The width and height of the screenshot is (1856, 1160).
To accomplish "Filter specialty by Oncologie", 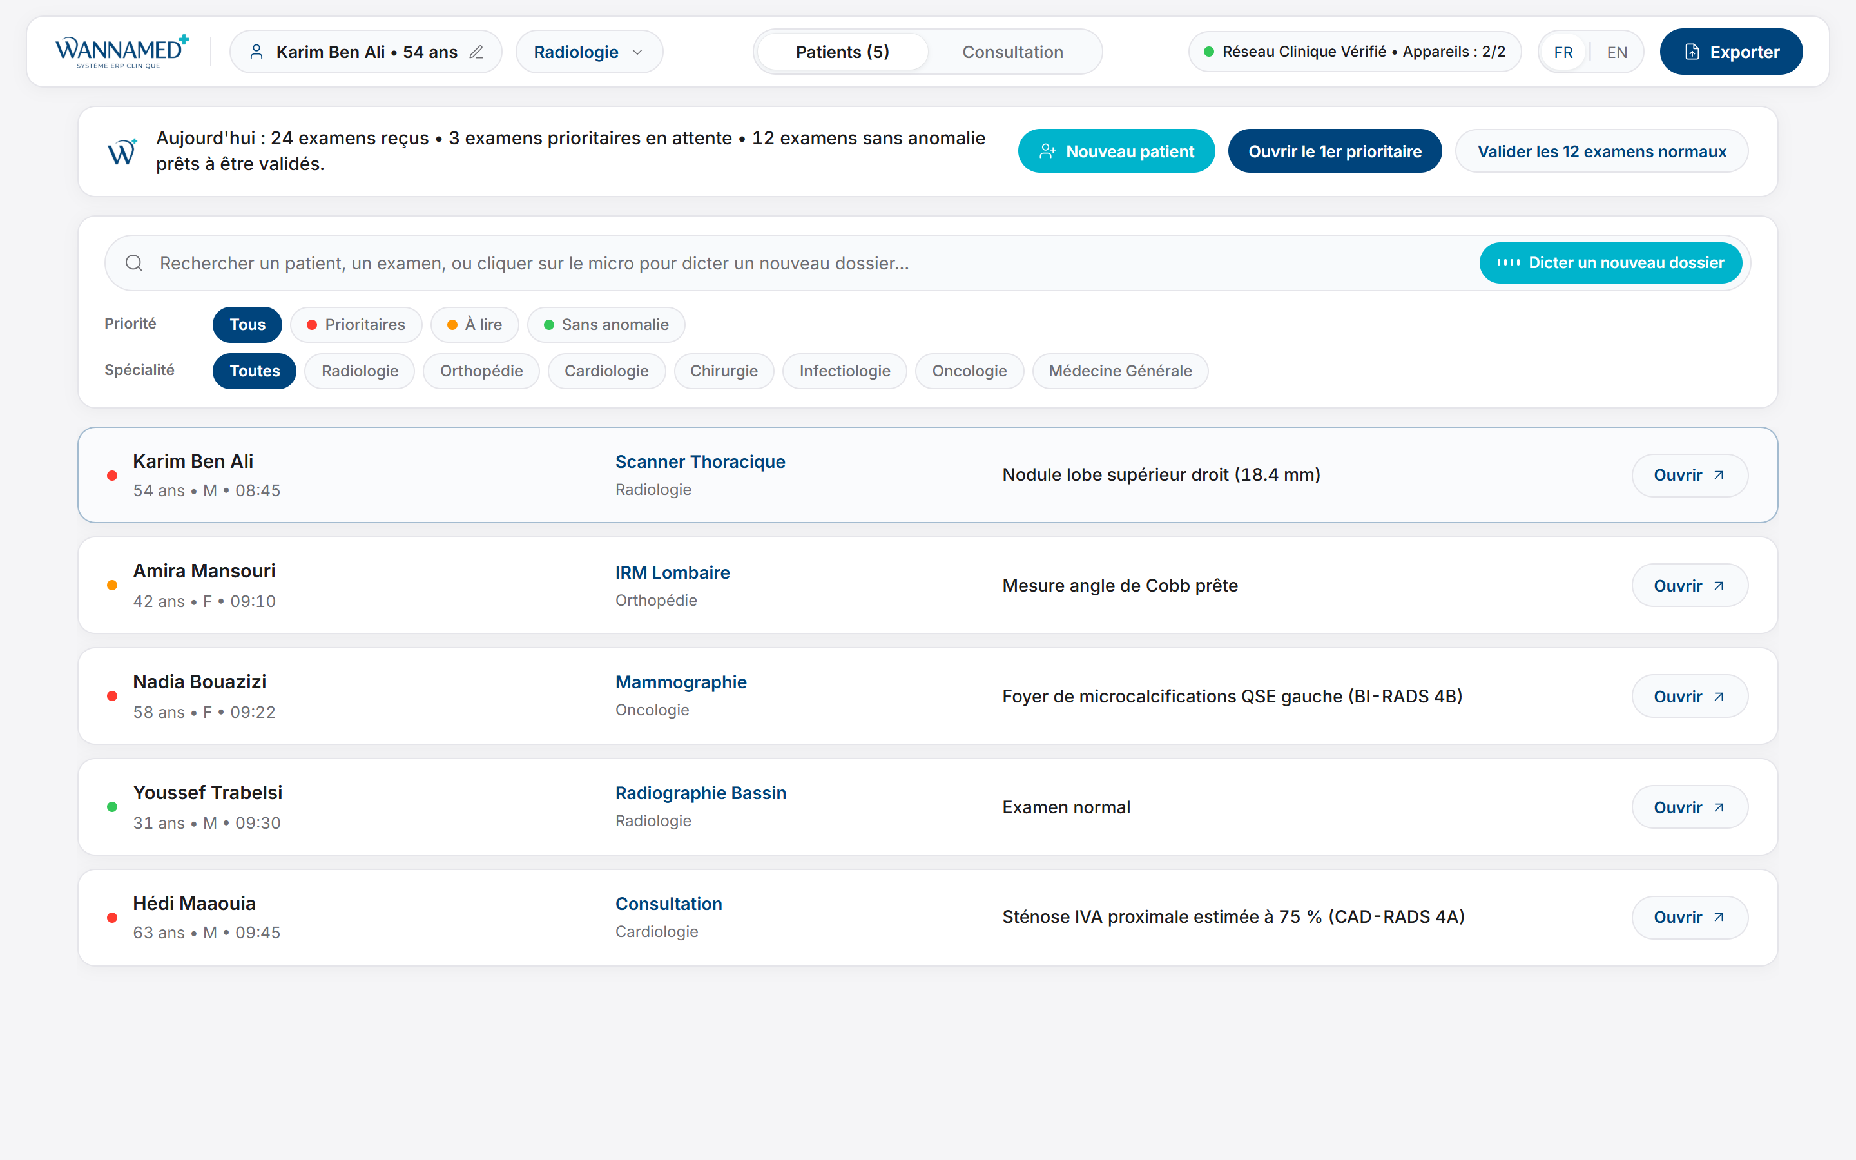I will coord(969,371).
